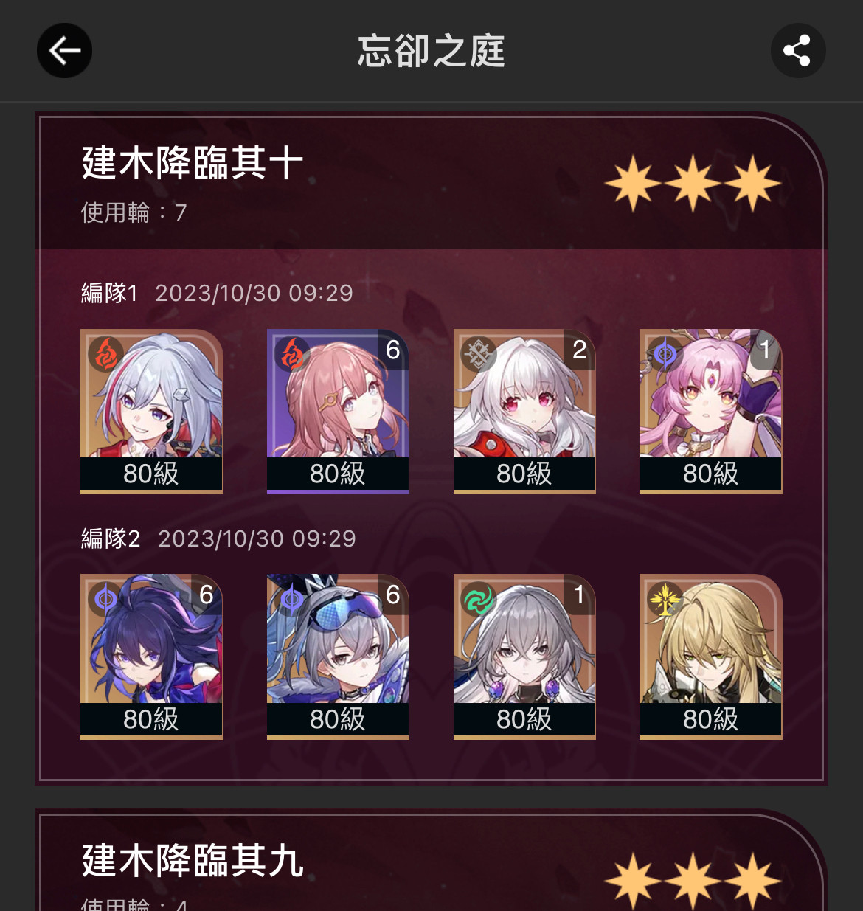Tap the back arrow button

(x=64, y=50)
